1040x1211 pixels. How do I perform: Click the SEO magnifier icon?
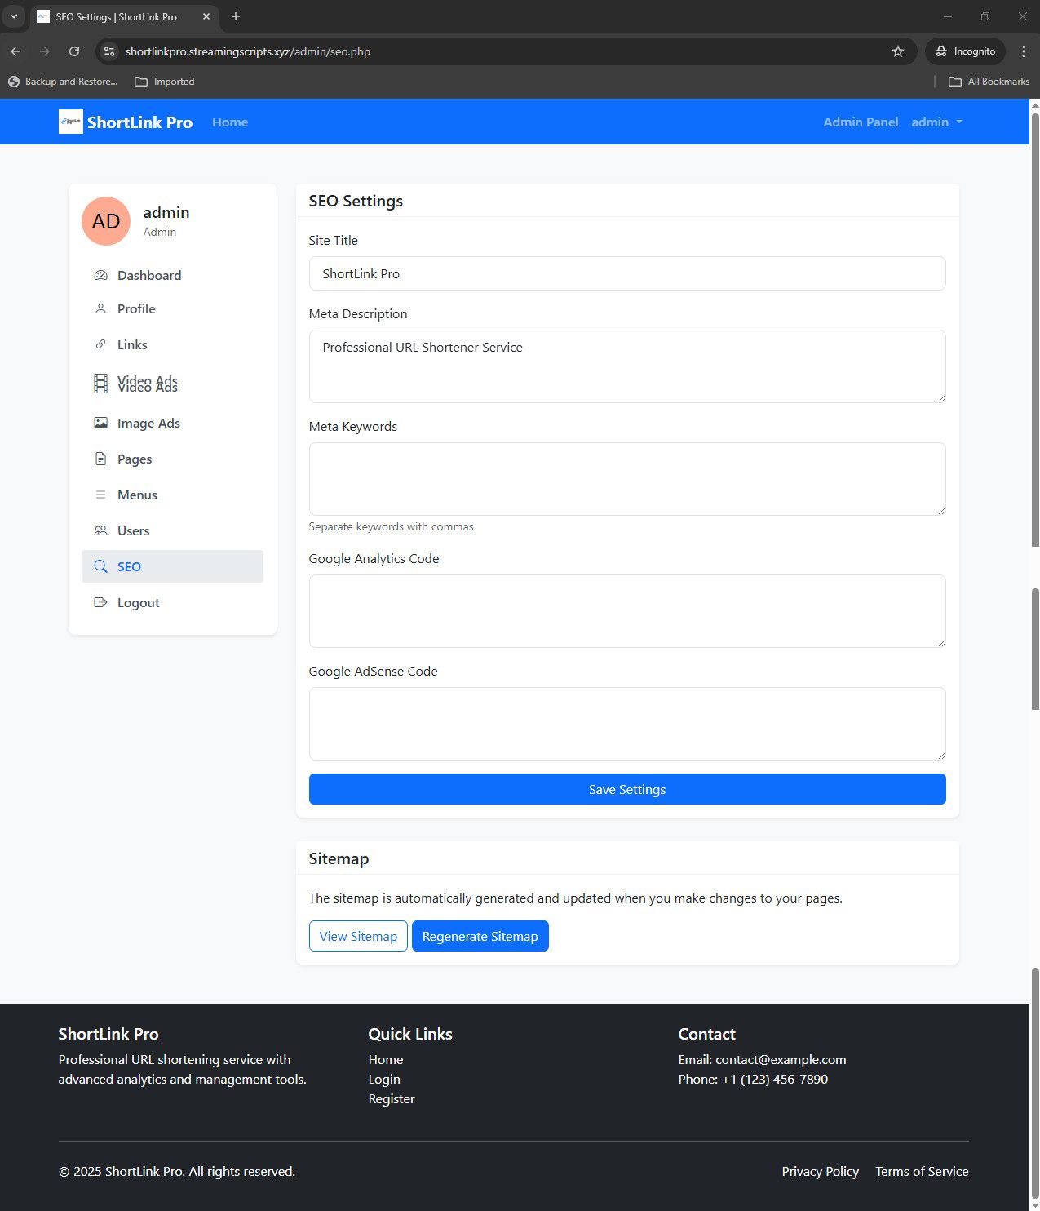pos(100,566)
